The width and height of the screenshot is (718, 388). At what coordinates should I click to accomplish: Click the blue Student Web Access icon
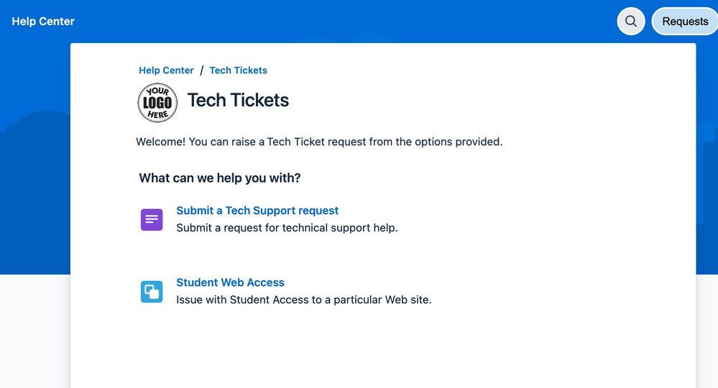pos(152,292)
